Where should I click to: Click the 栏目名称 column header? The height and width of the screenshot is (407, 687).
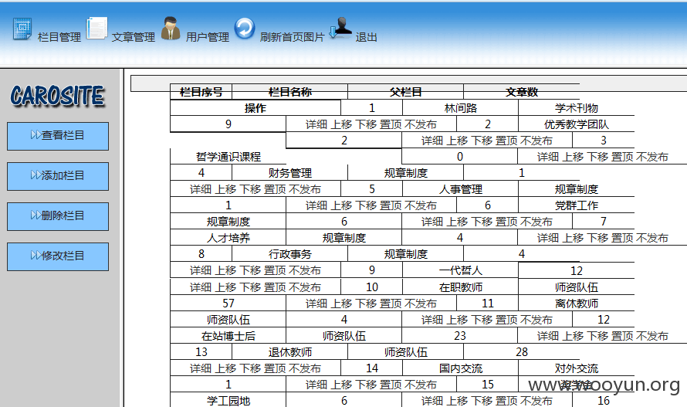(x=290, y=92)
